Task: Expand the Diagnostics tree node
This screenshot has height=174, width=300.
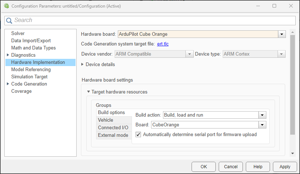Action: coord(8,55)
